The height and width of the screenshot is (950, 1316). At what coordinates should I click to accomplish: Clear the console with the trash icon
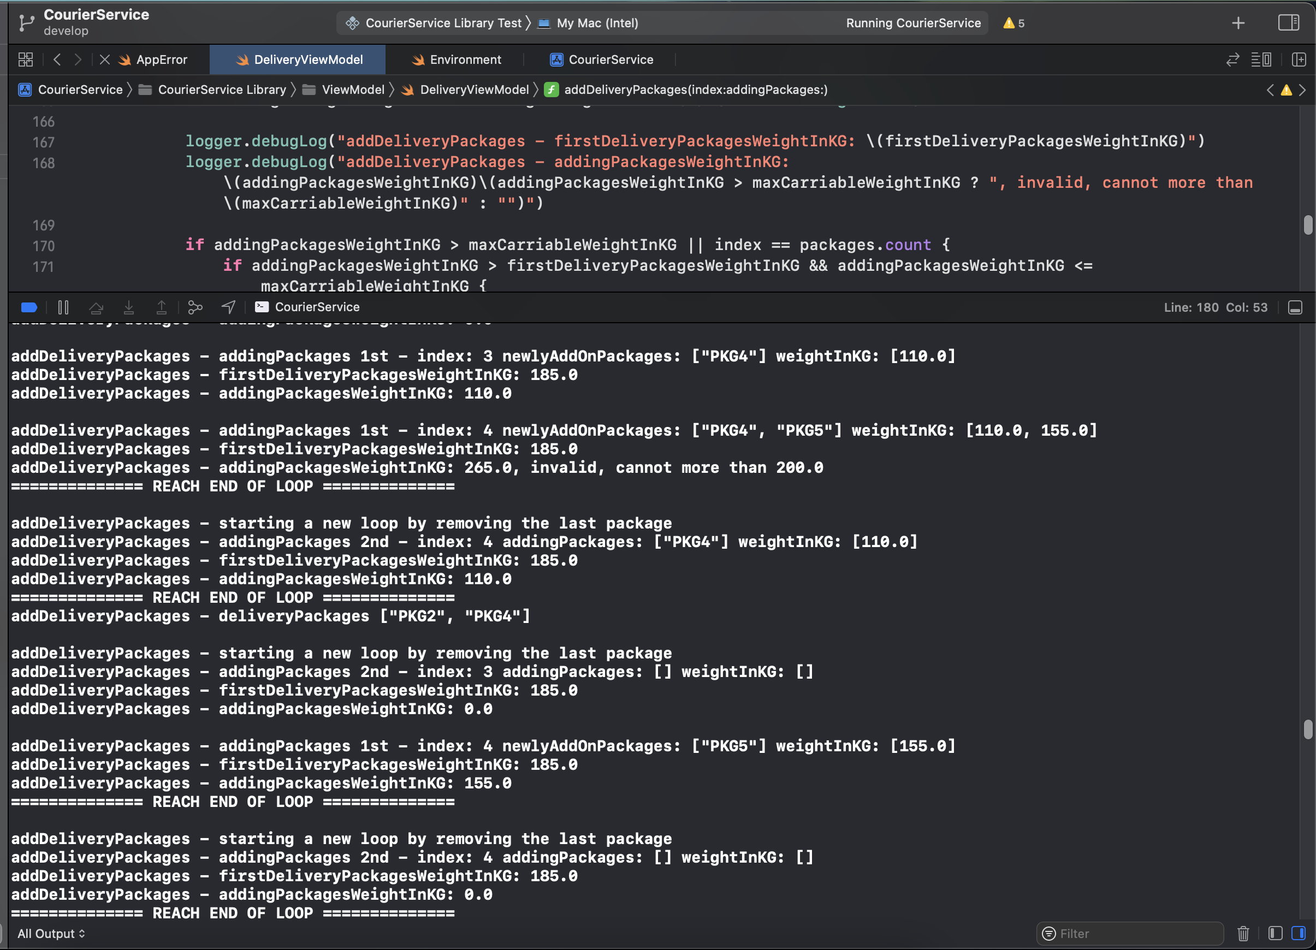[1243, 933]
